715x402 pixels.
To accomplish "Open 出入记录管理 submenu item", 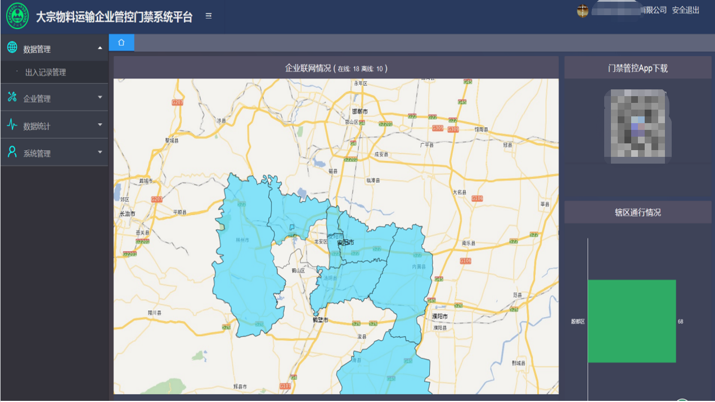I will coord(46,73).
